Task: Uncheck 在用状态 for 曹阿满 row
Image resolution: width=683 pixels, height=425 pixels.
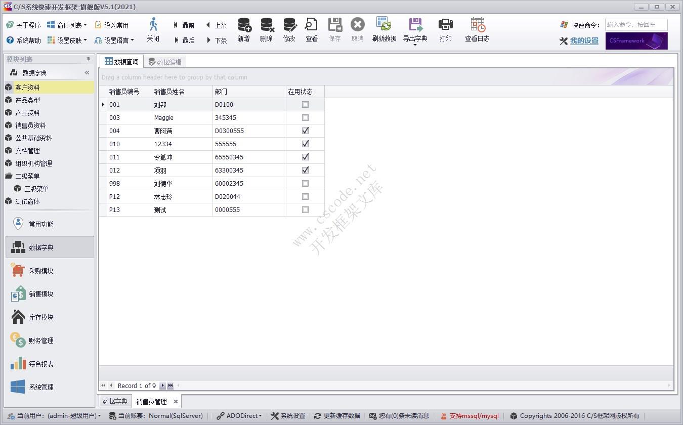Action: pyautogui.click(x=305, y=131)
